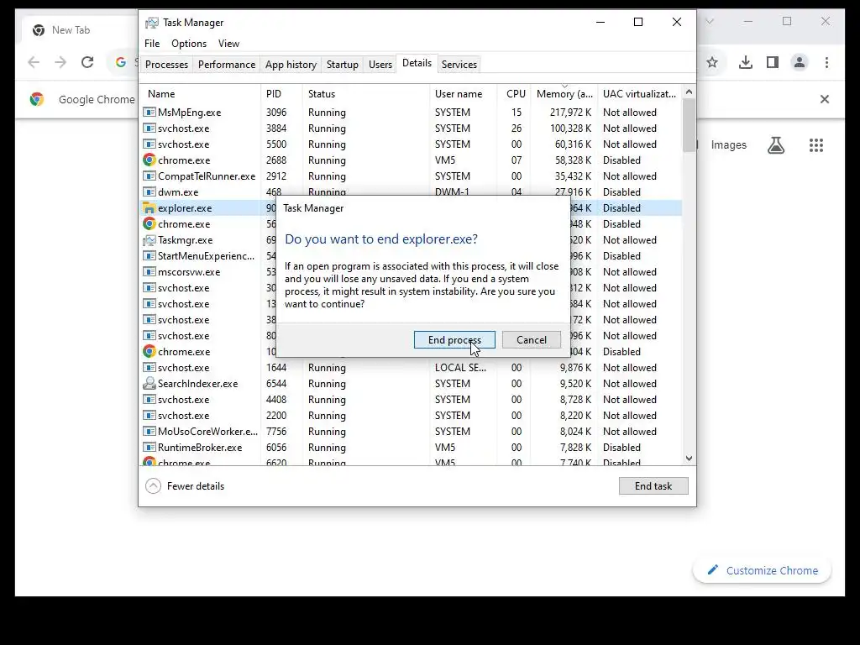
Task: Click the Task Manager title bar icon
Action: [152, 23]
